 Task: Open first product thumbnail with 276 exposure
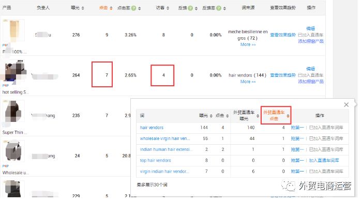coord(13,30)
